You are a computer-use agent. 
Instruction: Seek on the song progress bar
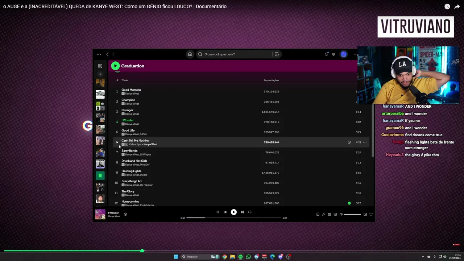(x=234, y=218)
